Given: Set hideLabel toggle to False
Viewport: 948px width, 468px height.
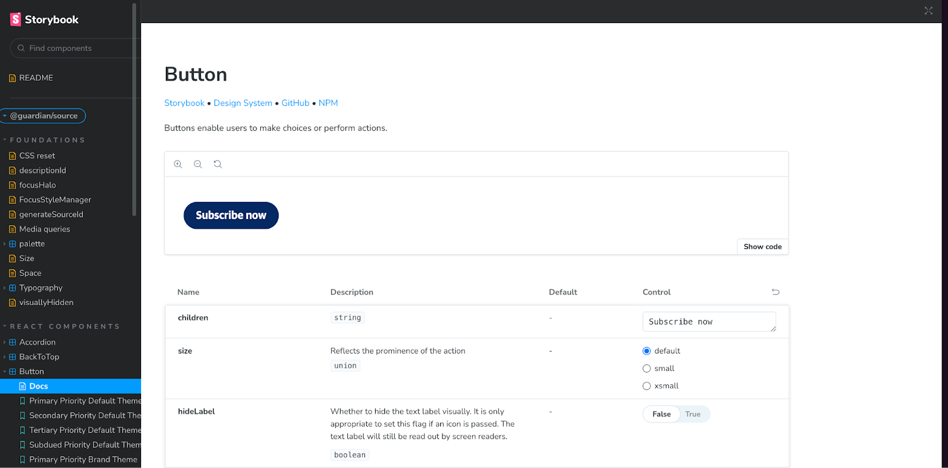Looking at the screenshot, I should point(662,414).
